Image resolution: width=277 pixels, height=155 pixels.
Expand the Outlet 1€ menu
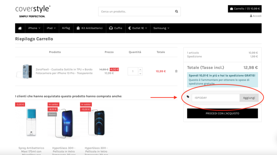pyautogui.click(x=138, y=28)
